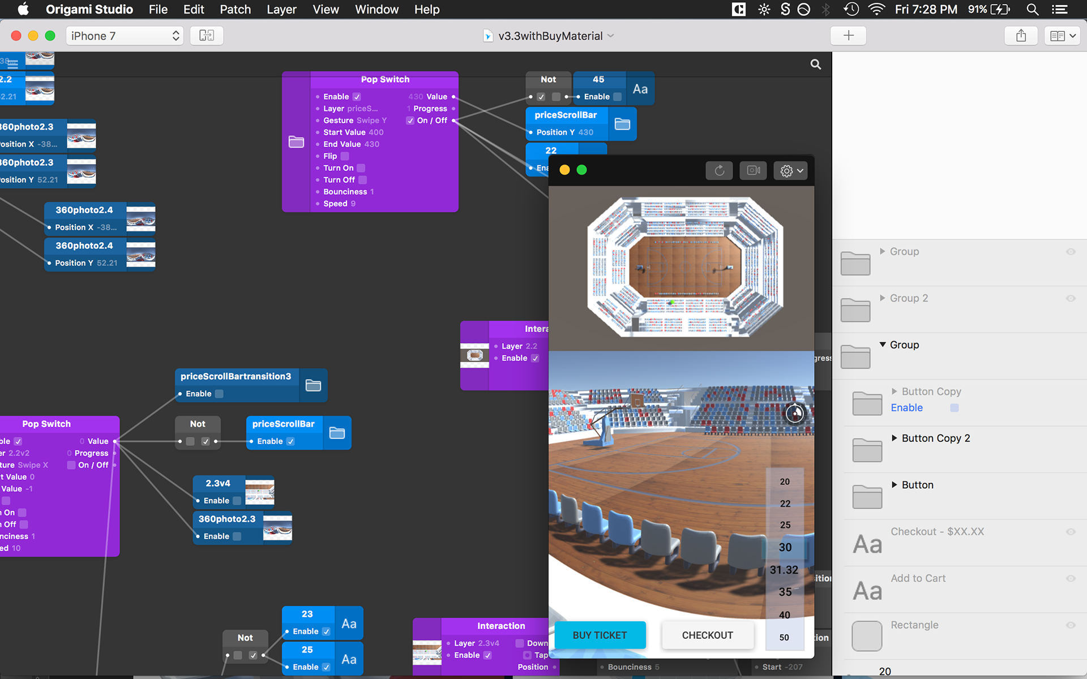Toggle Button Copy Enable checkbox in layers
This screenshot has height=679, width=1087.
click(x=955, y=408)
